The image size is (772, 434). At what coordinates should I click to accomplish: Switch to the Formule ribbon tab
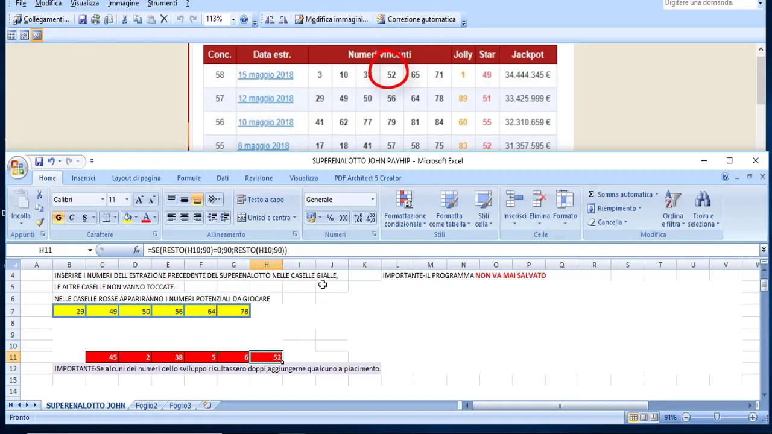189,178
